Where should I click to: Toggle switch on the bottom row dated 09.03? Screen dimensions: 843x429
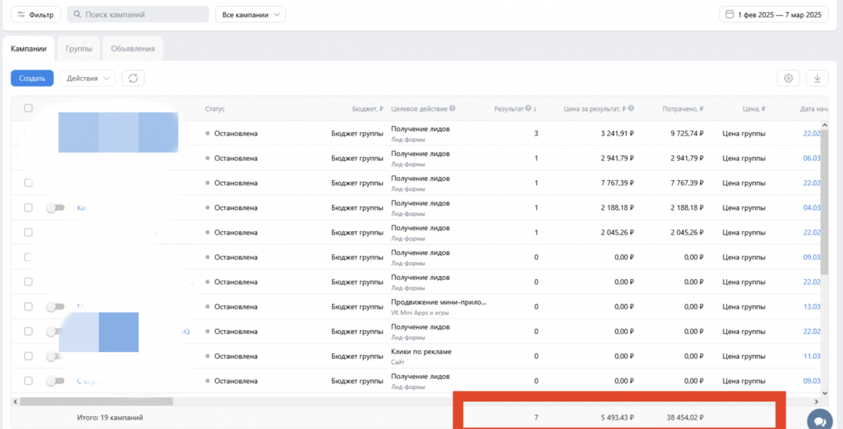(x=55, y=381)
